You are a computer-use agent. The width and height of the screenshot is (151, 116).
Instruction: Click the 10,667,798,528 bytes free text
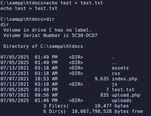[108, 111]
